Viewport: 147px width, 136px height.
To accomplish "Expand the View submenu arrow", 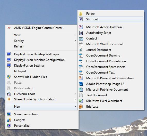I will click(x=75, y=35).
